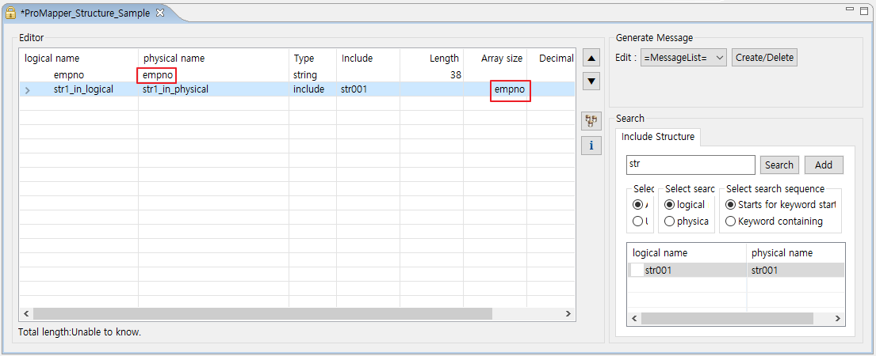Click search results scrollbar left arrow

[x=634, y=319]
